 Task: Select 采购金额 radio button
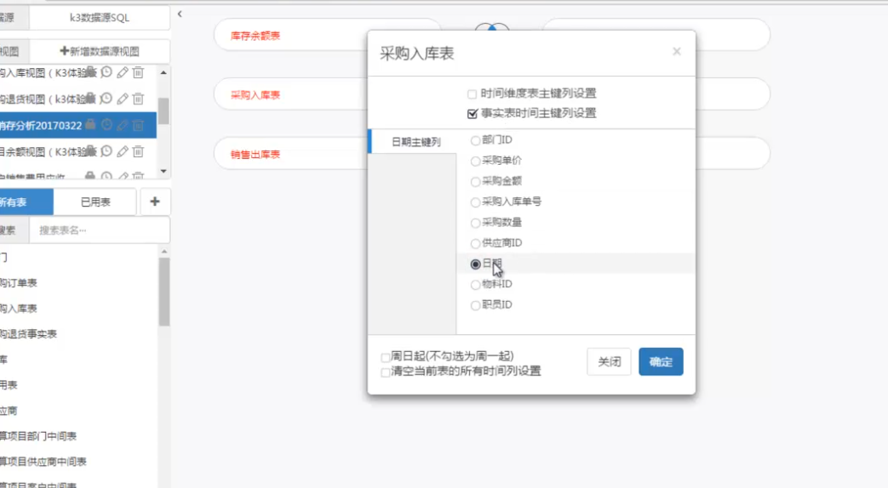click(475, 182)
